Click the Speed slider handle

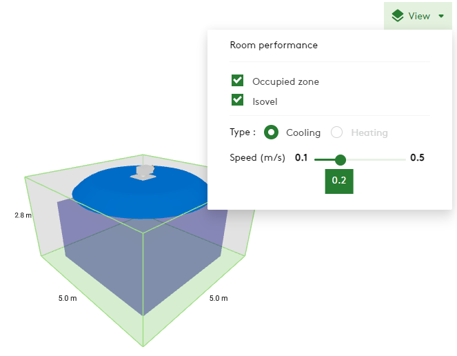point(340,159)
